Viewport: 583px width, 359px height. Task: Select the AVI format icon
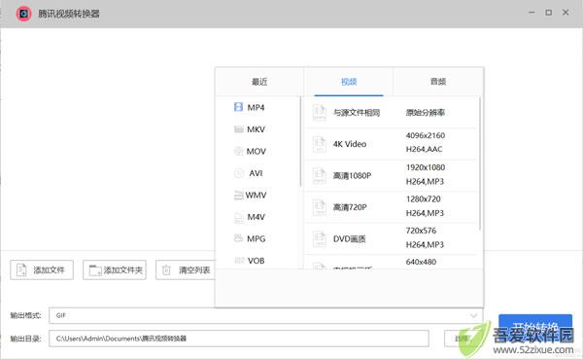pos(239,173)
